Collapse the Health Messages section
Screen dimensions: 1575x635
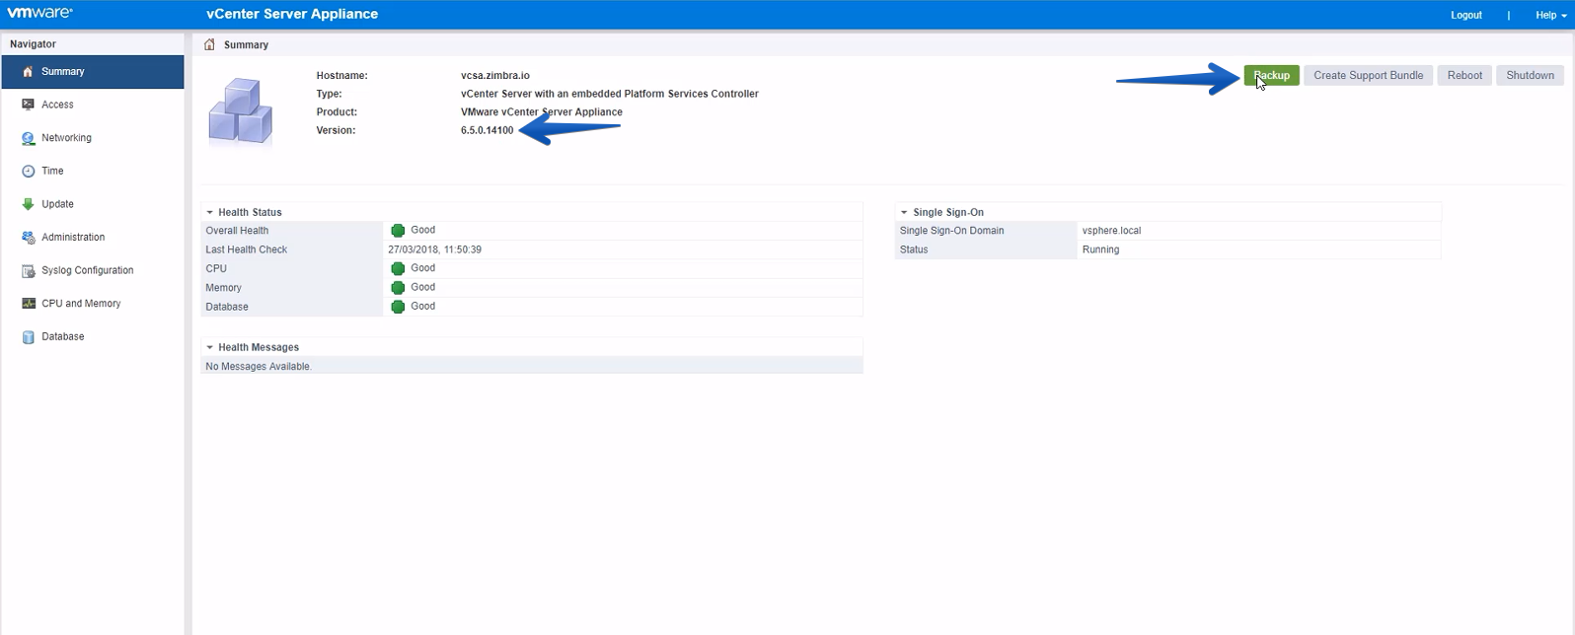tap(210, 347)
